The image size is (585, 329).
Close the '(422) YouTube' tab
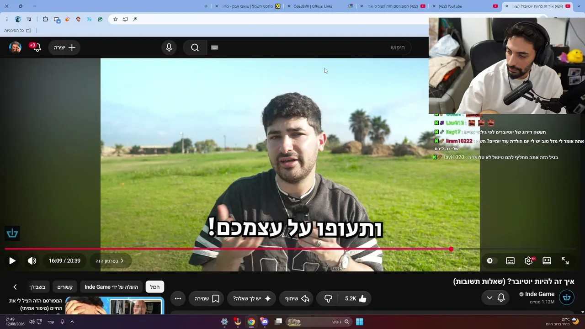(434, 6)
